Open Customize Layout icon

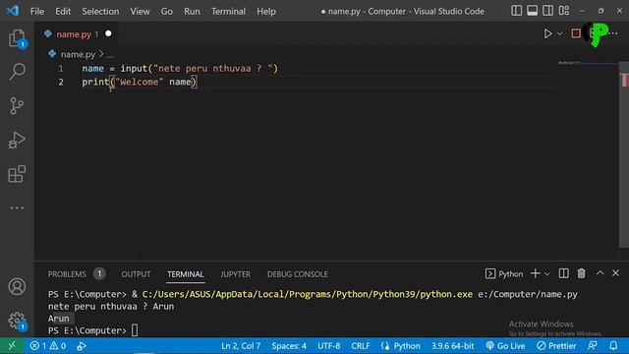coord(564,11)
